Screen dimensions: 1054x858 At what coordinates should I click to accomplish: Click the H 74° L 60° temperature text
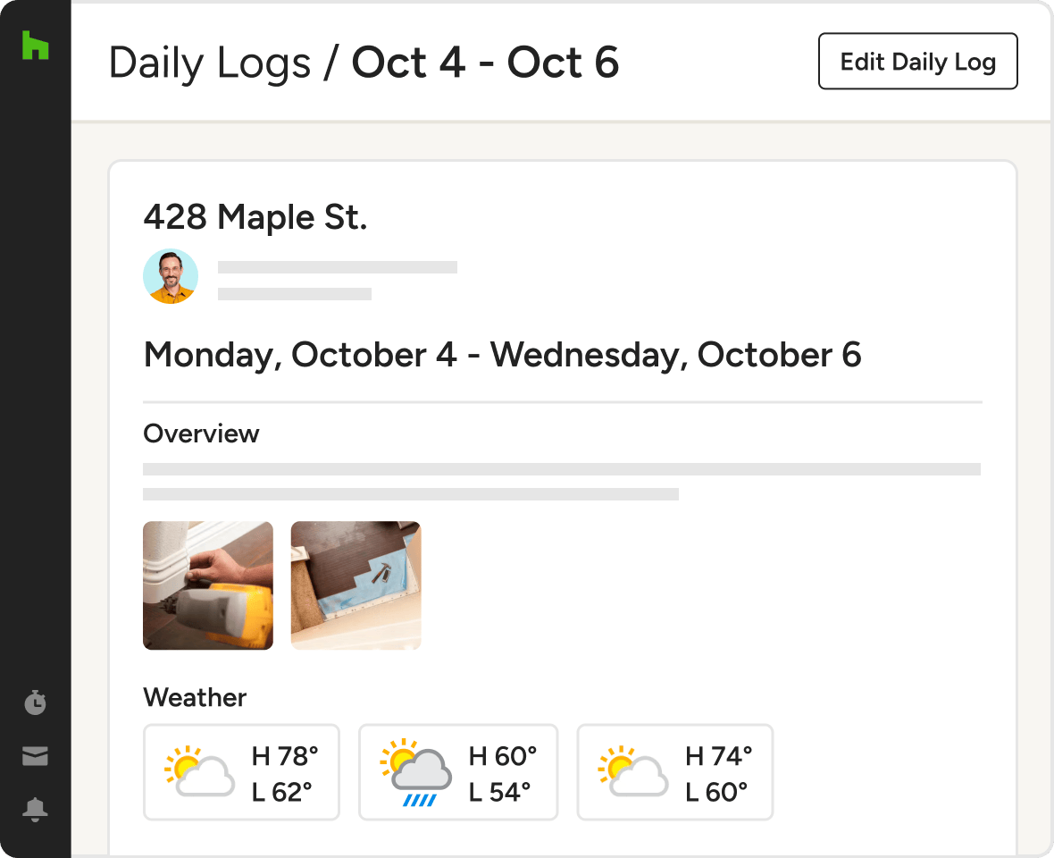pyautogui.click(x=718, y=774)
